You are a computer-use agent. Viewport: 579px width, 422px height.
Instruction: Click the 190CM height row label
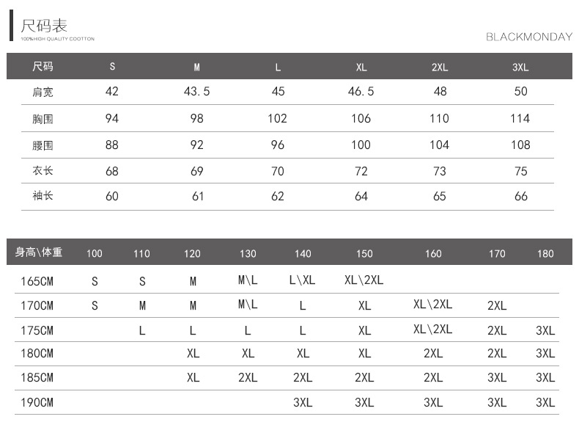(36, 402)
